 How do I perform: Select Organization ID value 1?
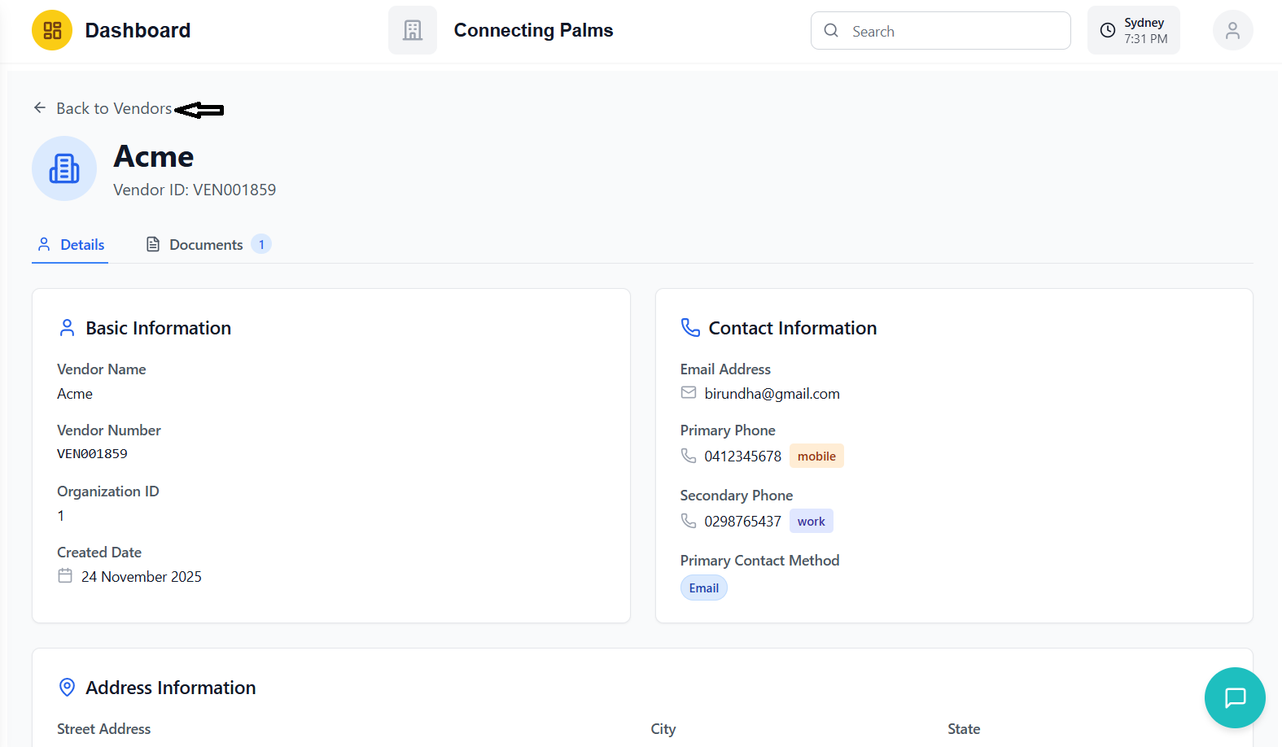point(61,516)
